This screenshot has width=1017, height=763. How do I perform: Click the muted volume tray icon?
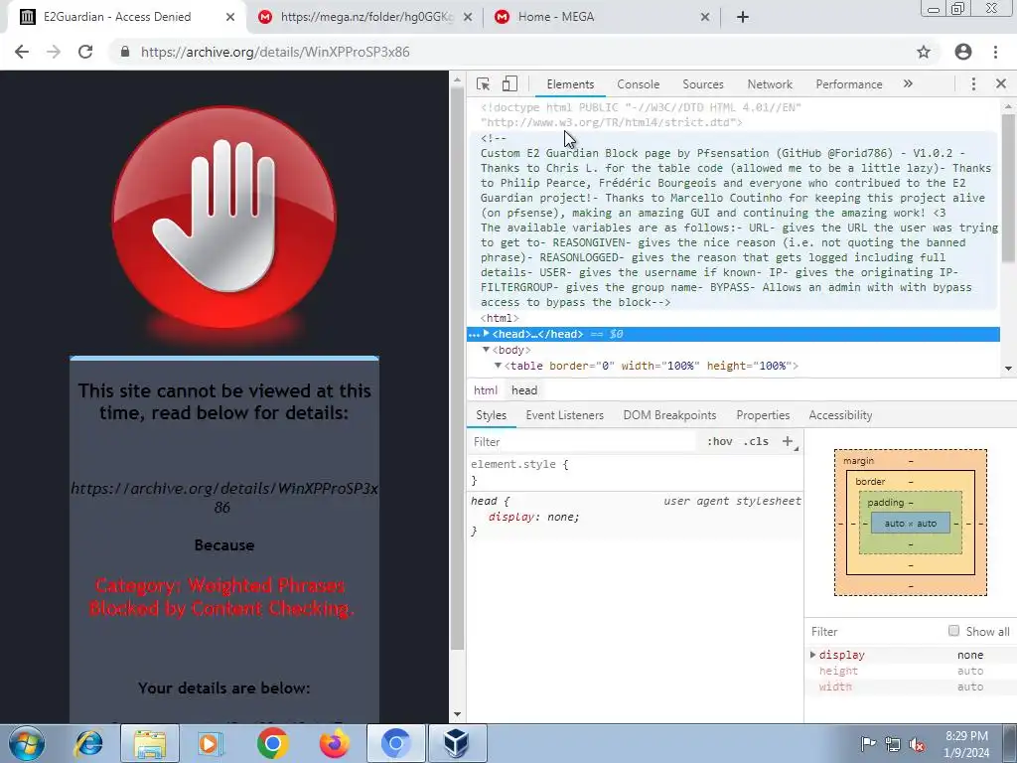[917, 743]
